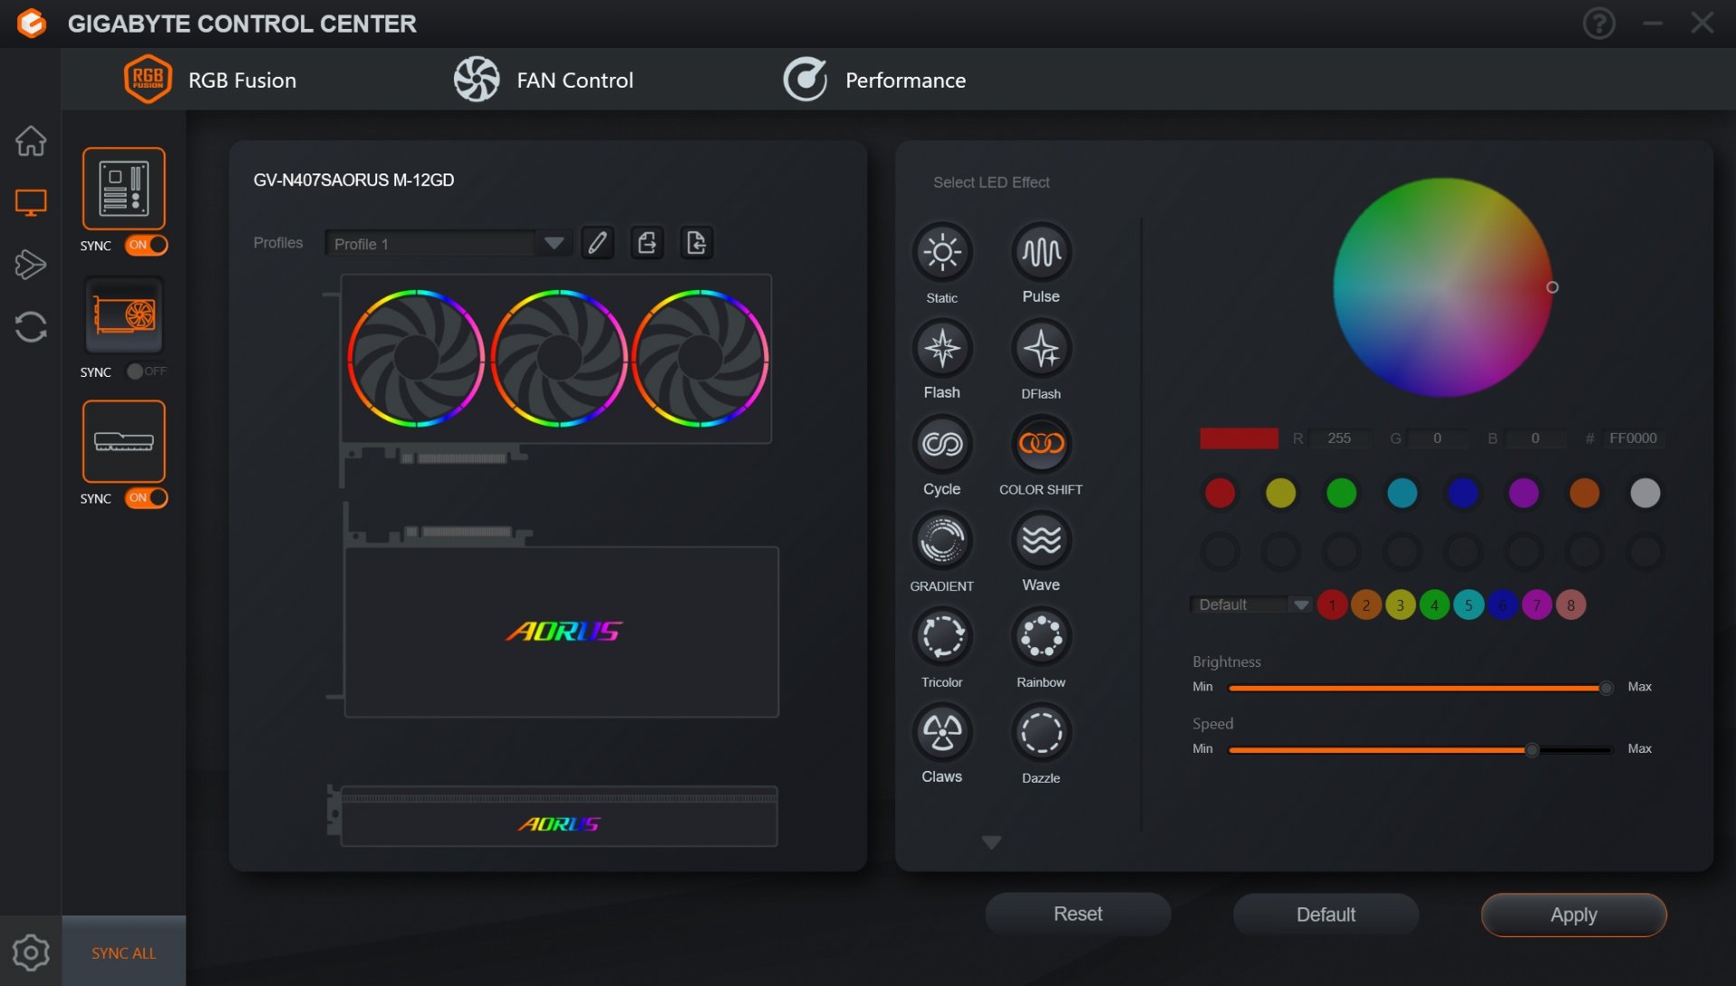
Task: Click SYNC ALL button
Action: pyautogui.click(x=124, y=953)
